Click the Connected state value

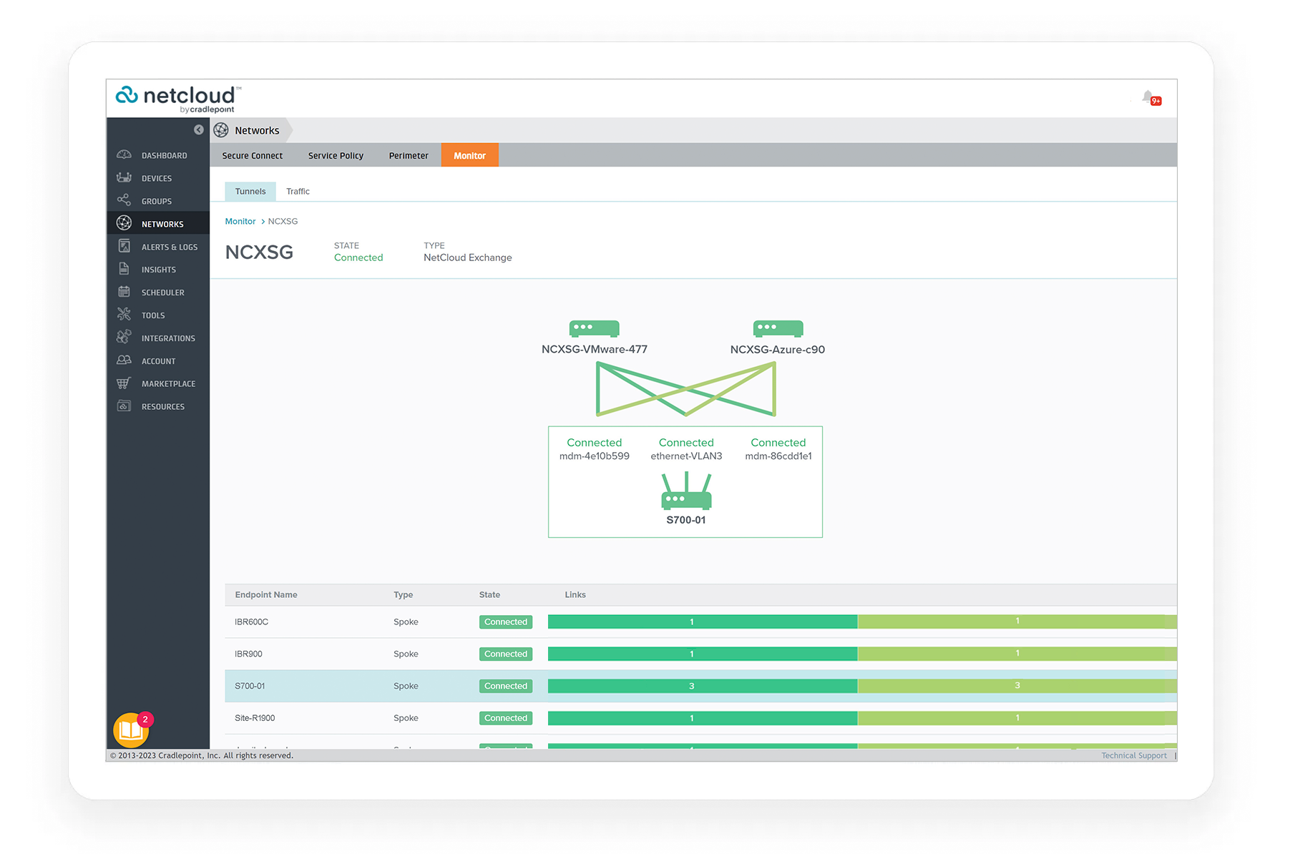[x=358, y=257]
